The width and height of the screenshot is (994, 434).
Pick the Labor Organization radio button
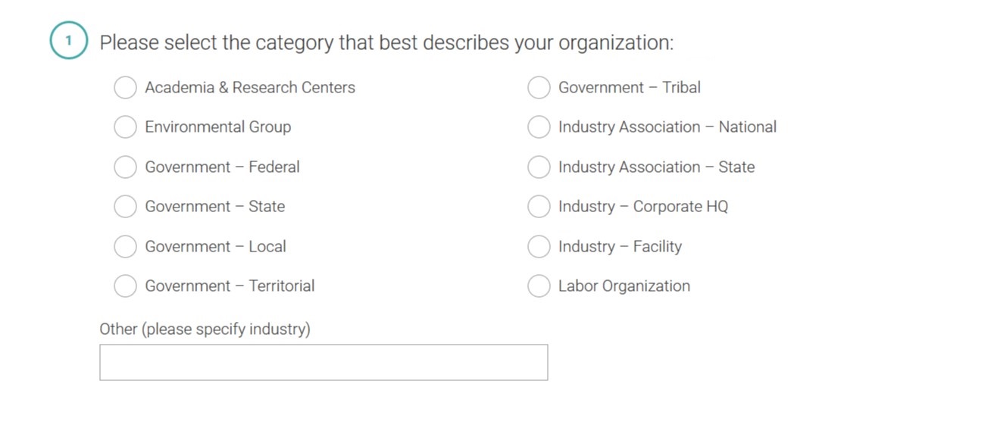pyautogui.click(x=539, y=286)
